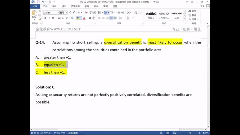
Task: Increase font size with Grow Font icon
Action: tap(70, 13)
